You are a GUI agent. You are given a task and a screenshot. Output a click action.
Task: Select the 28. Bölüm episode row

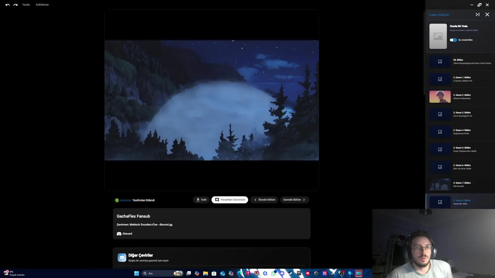tap(460, 61)
